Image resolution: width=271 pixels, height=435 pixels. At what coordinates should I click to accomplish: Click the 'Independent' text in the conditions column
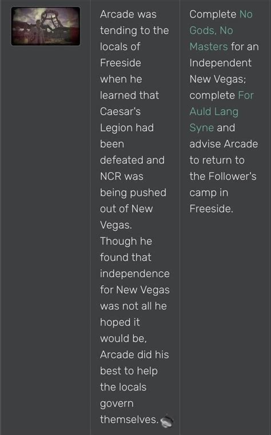tap(221, 63)
